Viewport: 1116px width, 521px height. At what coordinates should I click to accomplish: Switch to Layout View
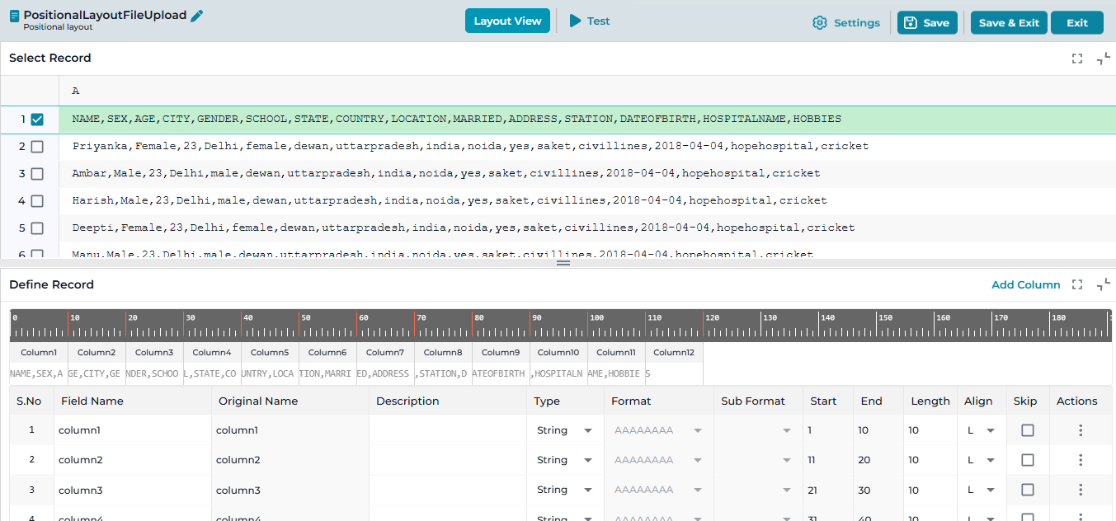(507, 21)
